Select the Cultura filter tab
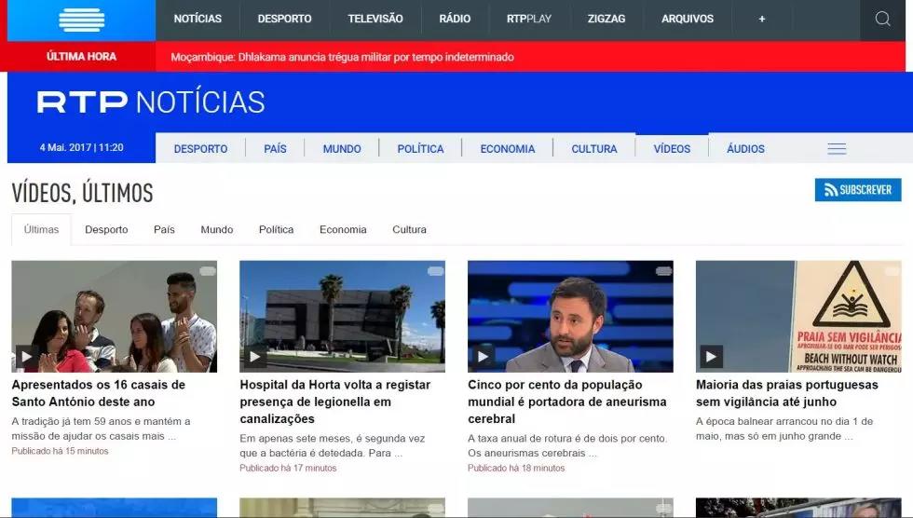The width and height of the screenshot is (913, 518). tap(409, 230)
